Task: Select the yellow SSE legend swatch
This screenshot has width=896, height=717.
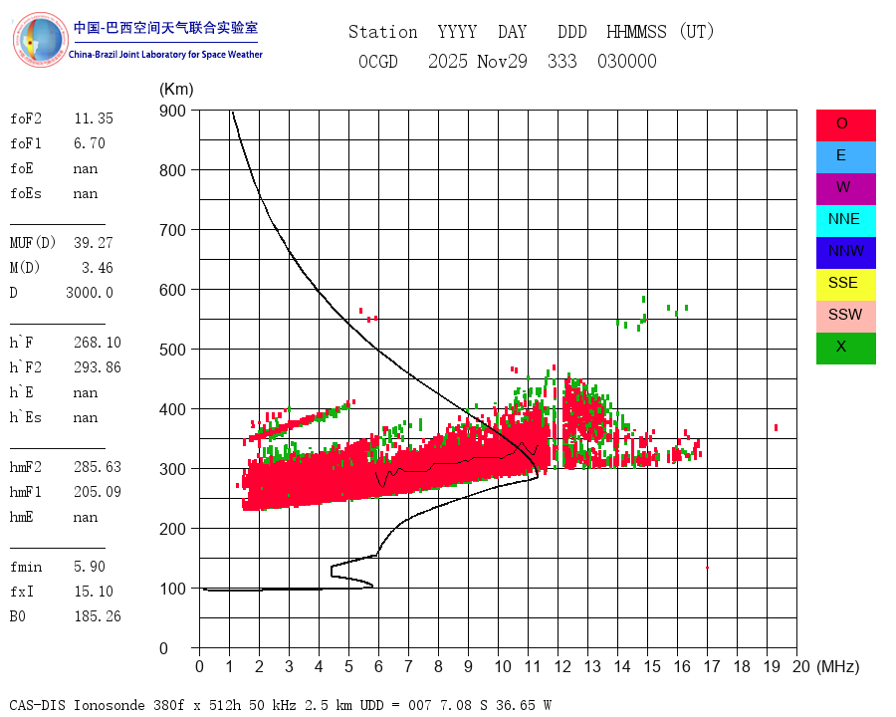Action: coord(845,285)
